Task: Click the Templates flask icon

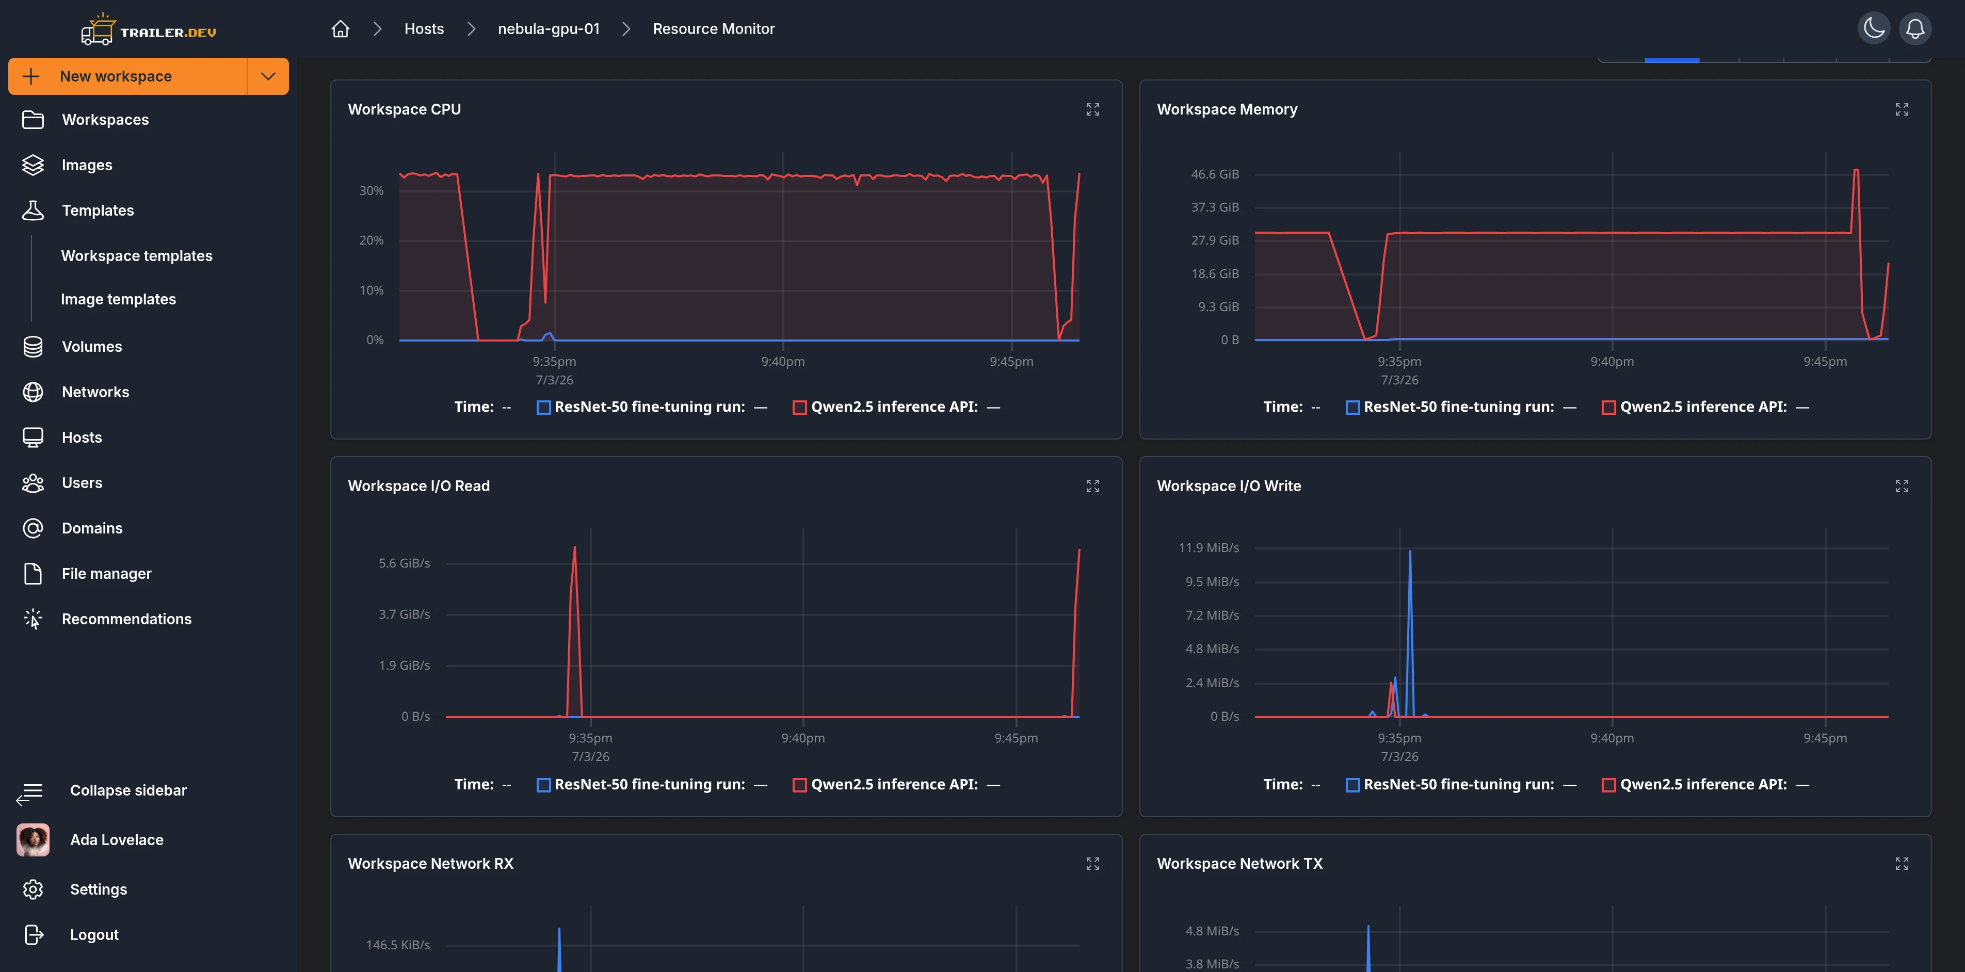Action: point(33,210)
